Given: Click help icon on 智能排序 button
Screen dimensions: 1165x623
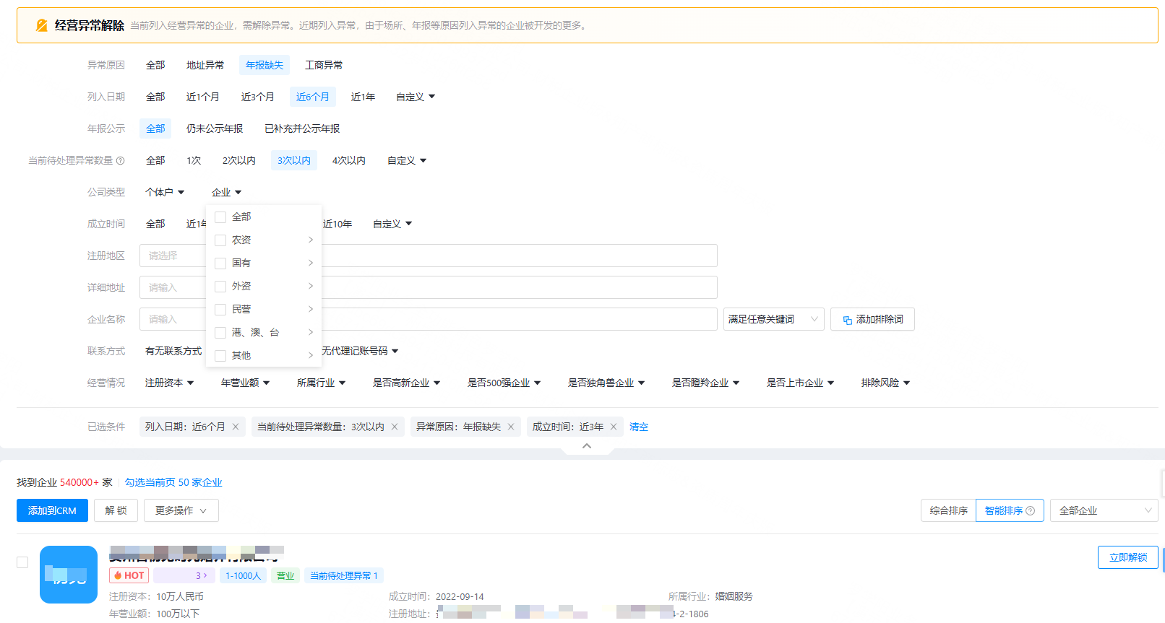Looking at the screenshot, I should click(x=1031, y=510).
